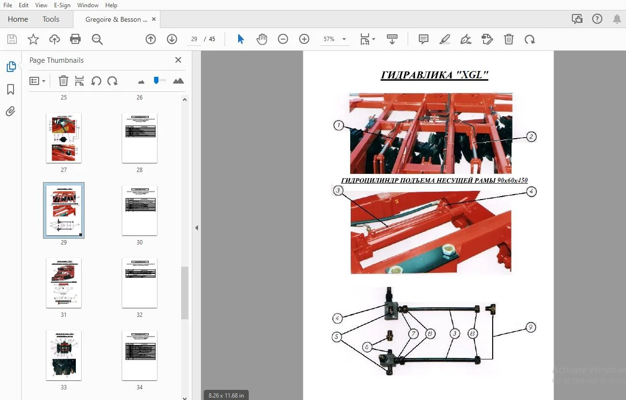
Task: Select the page 30 thumbnail
Action: pyautogui.click(x=140, y=211)
